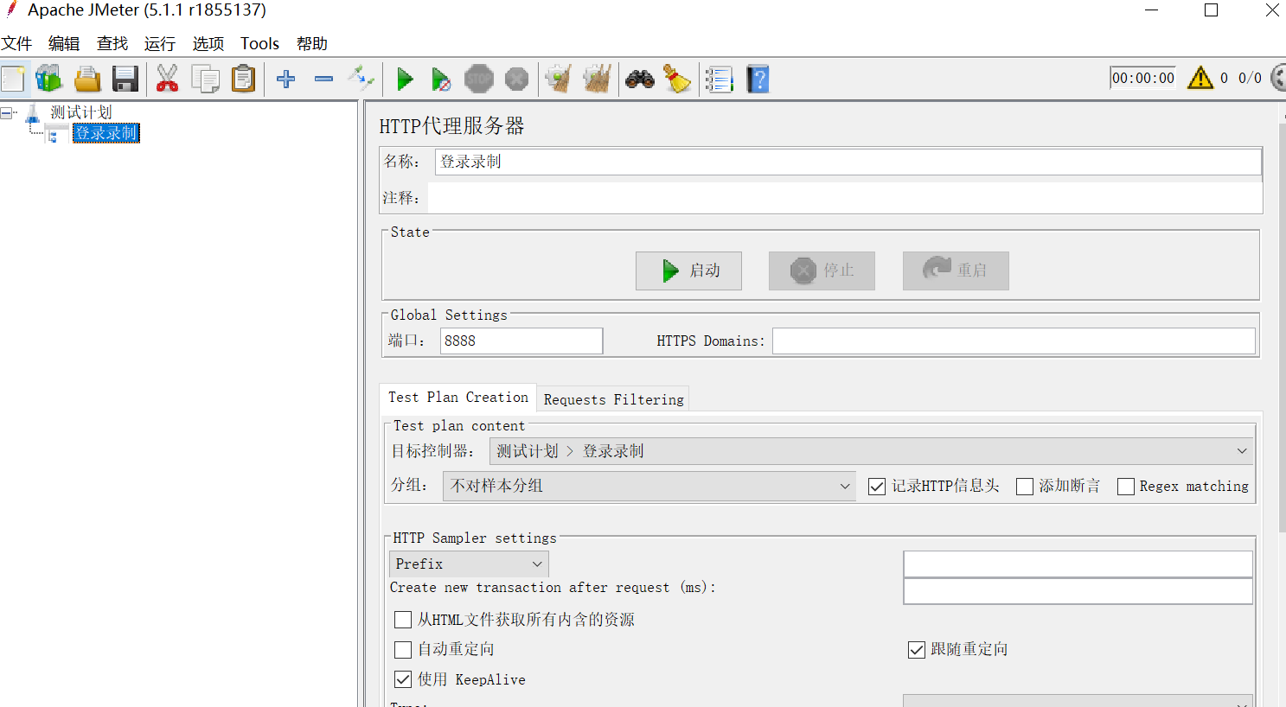Open the 选项 menu

[x=208, y=43]
